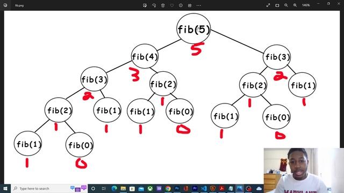The image size is (344, 193).
Task: Open Premiere Pro from the taskbar
Action: coord(195,188)
